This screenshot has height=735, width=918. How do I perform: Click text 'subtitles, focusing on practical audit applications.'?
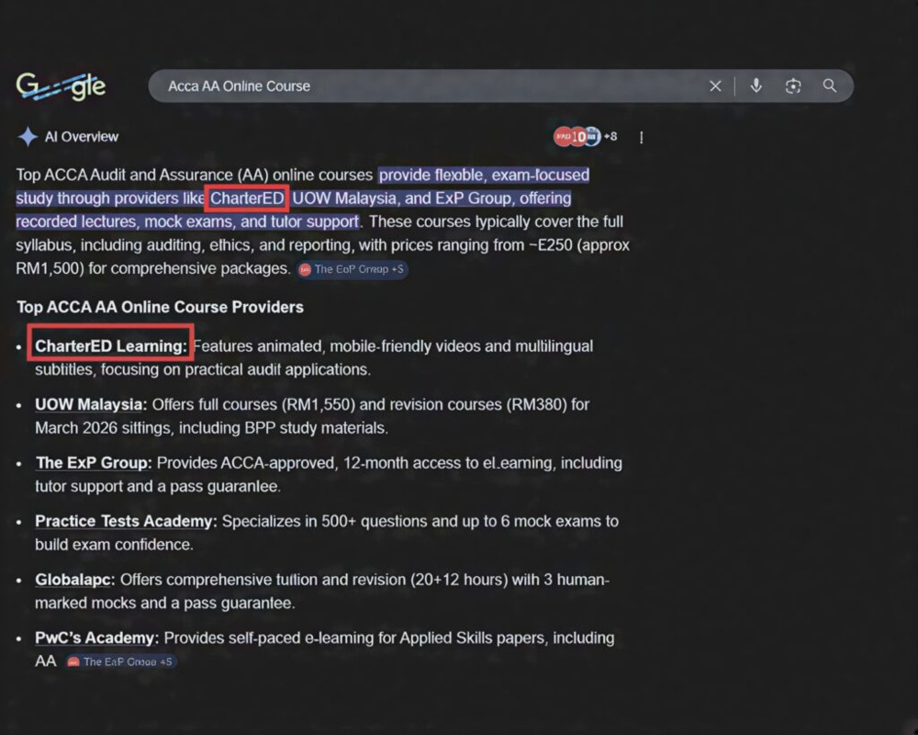pos(203,369)
